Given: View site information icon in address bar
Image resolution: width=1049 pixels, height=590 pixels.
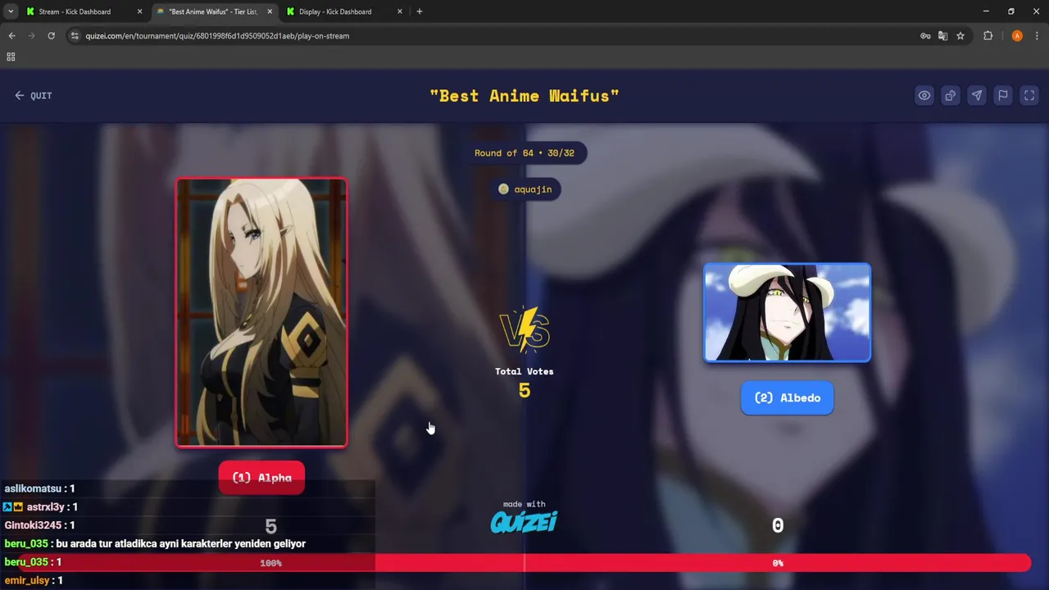Looking at the screenshot, I should point(75,36).
